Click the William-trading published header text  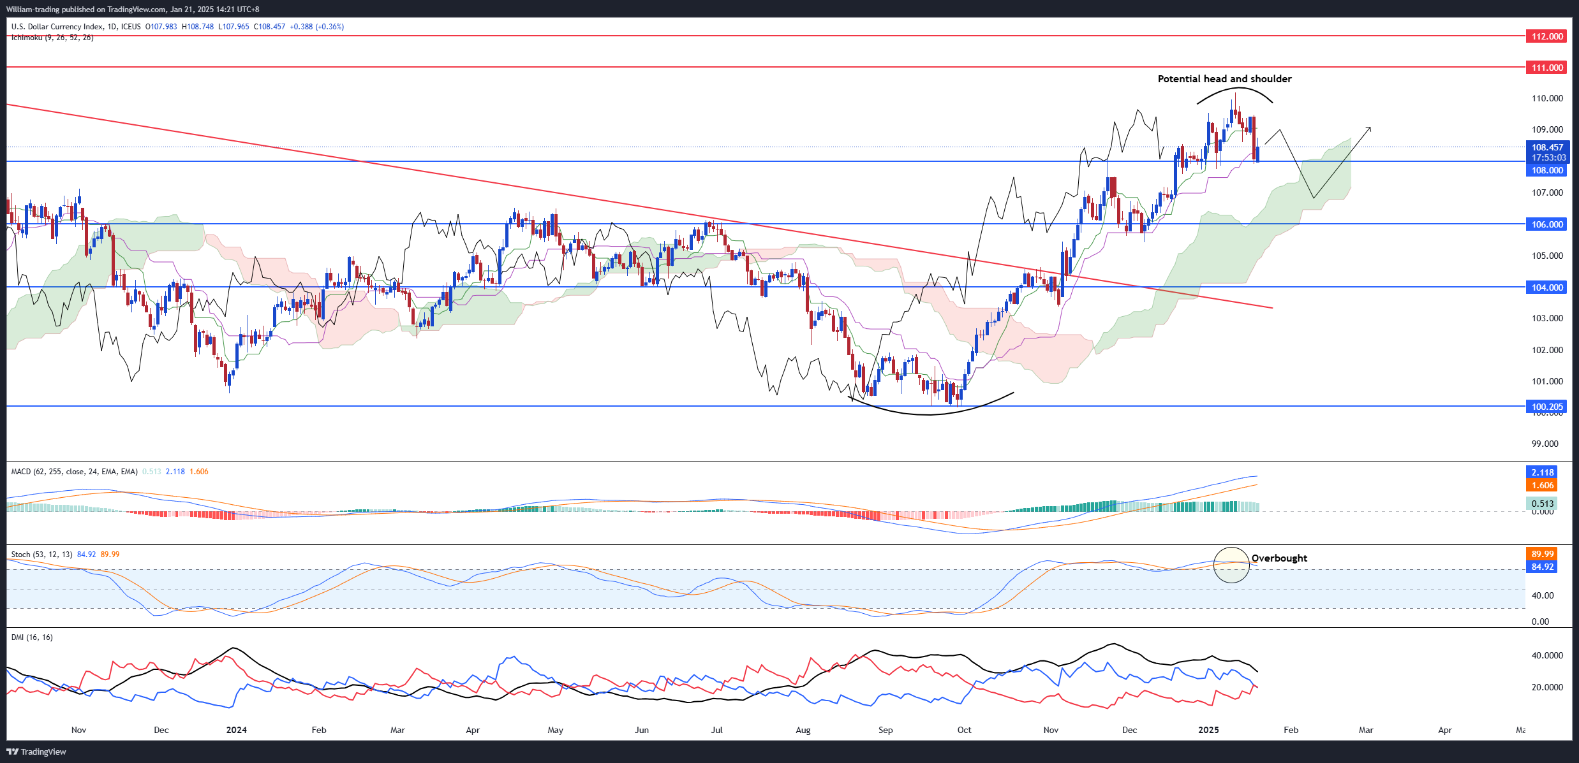(x=134, y=9)
